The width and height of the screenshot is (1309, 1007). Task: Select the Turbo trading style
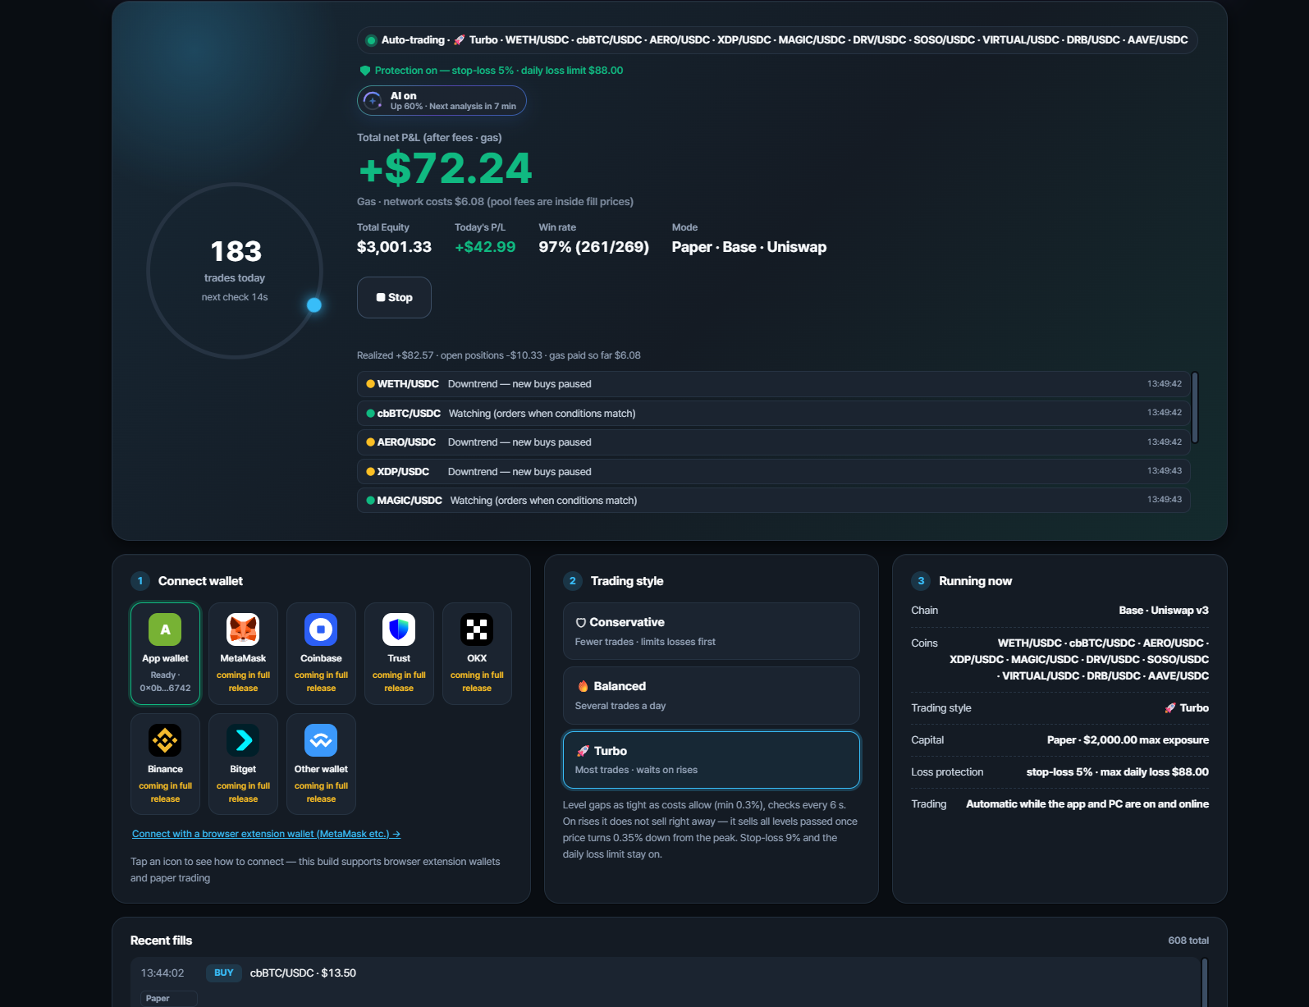[712, 760]
